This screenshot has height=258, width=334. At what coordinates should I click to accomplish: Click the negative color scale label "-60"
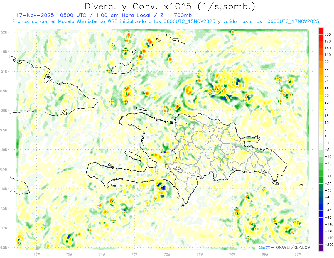328,211
